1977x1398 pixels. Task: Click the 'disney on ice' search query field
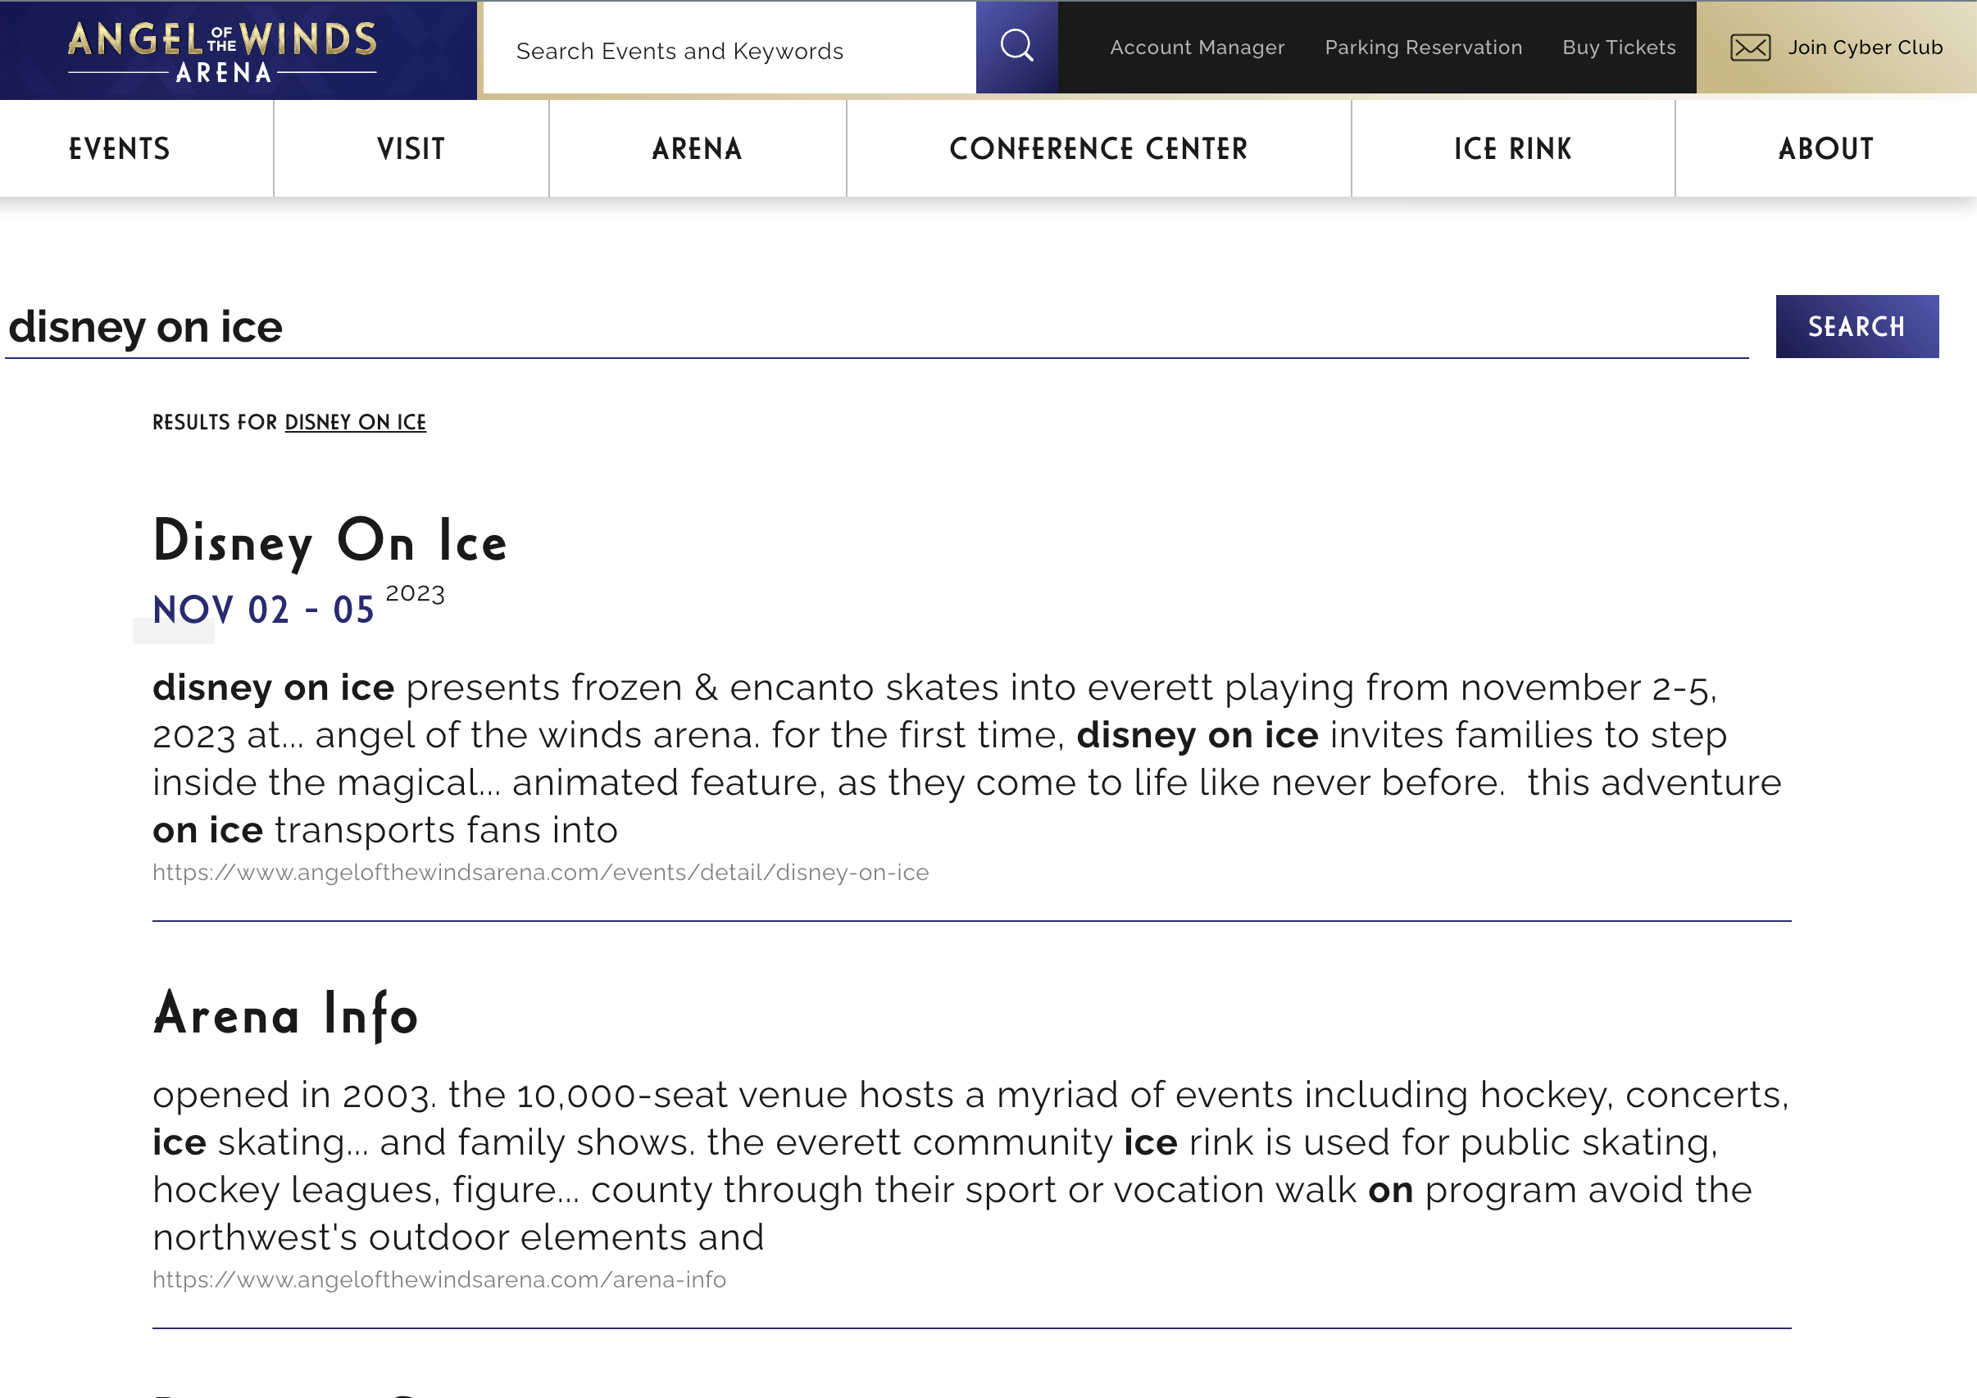coord(876,327)
